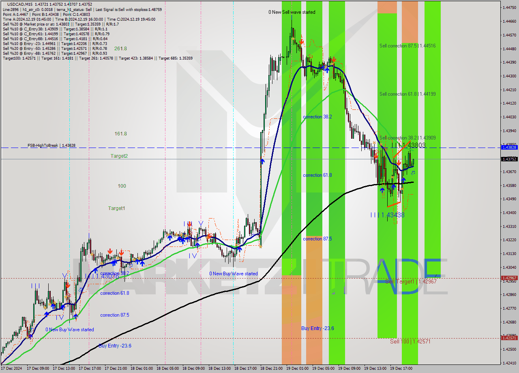Click the 'Target1' level label
This screenshot has width=519, height=373.
116,208
